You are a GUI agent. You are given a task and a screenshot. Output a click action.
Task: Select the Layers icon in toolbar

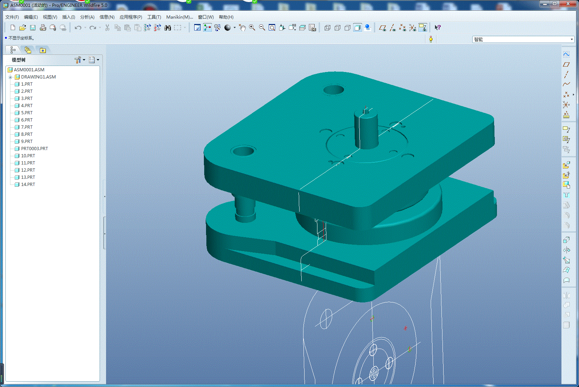tap(302, 28)
